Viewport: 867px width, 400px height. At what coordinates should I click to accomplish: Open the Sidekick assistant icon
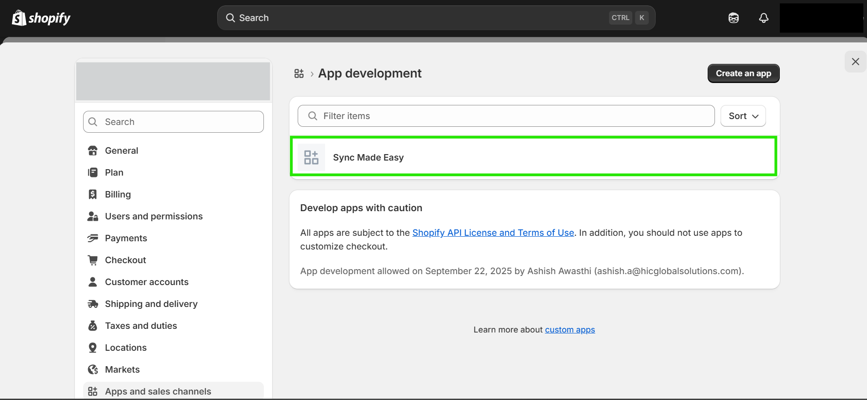pos(733,18)
